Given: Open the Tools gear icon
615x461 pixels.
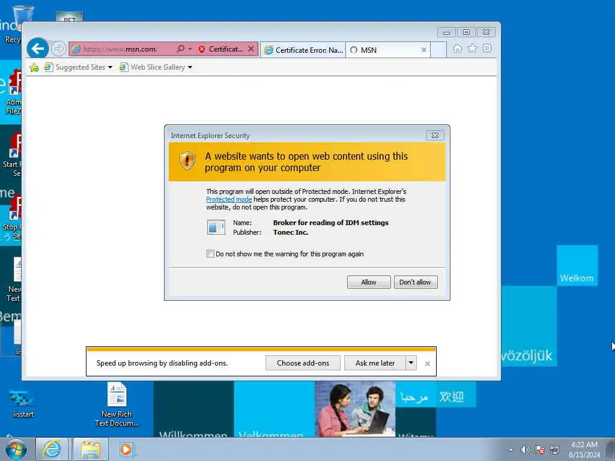Looking at the screenshot, I should (x=487, y=49).
